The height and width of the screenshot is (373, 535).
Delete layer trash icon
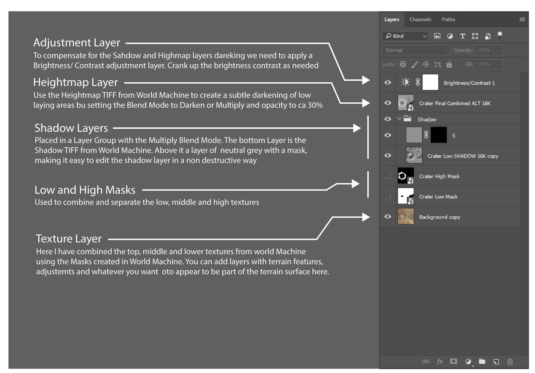[x=510, y=361]
